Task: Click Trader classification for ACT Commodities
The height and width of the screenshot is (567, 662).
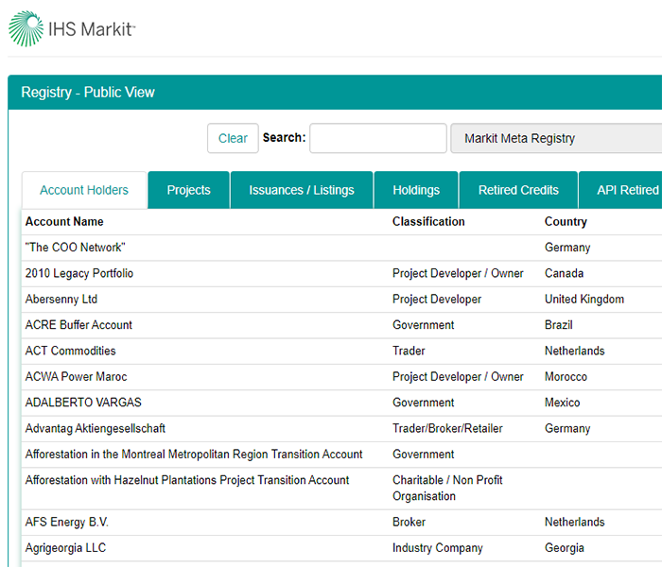Action: (409, 351)
